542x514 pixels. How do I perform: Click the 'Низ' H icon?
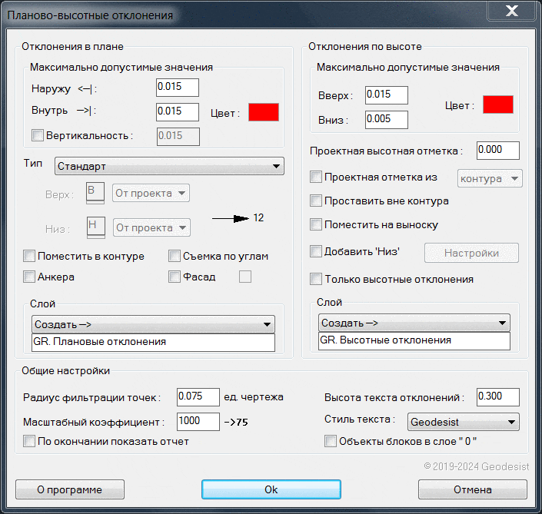click(x=95, y=227)
